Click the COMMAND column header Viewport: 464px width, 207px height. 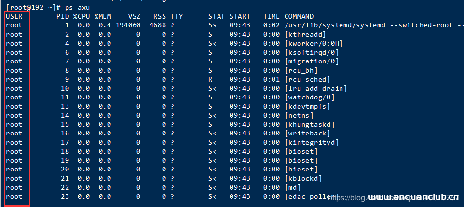point(299,16)
